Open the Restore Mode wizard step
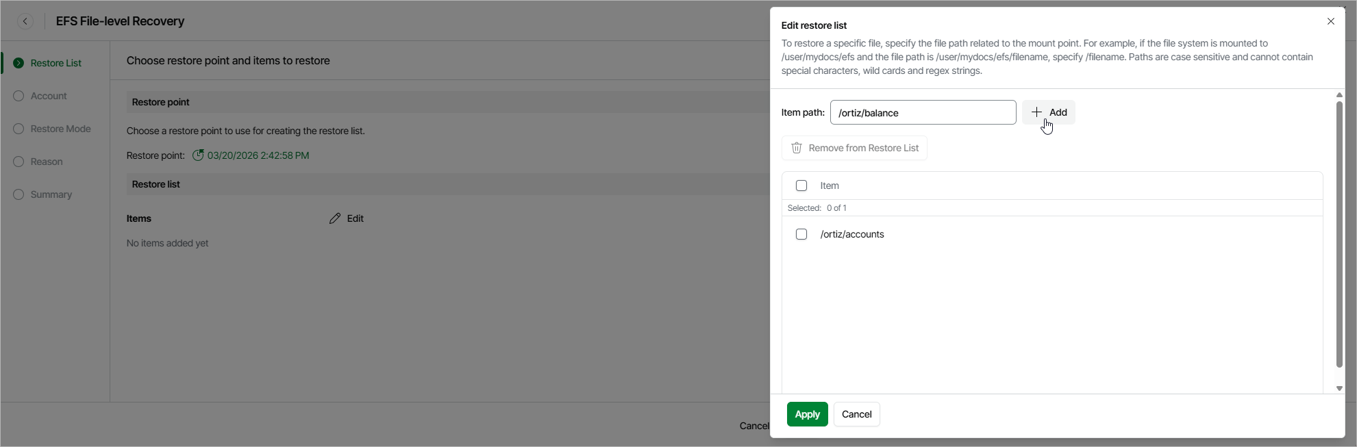1357x447 pixels. point(60,129)
